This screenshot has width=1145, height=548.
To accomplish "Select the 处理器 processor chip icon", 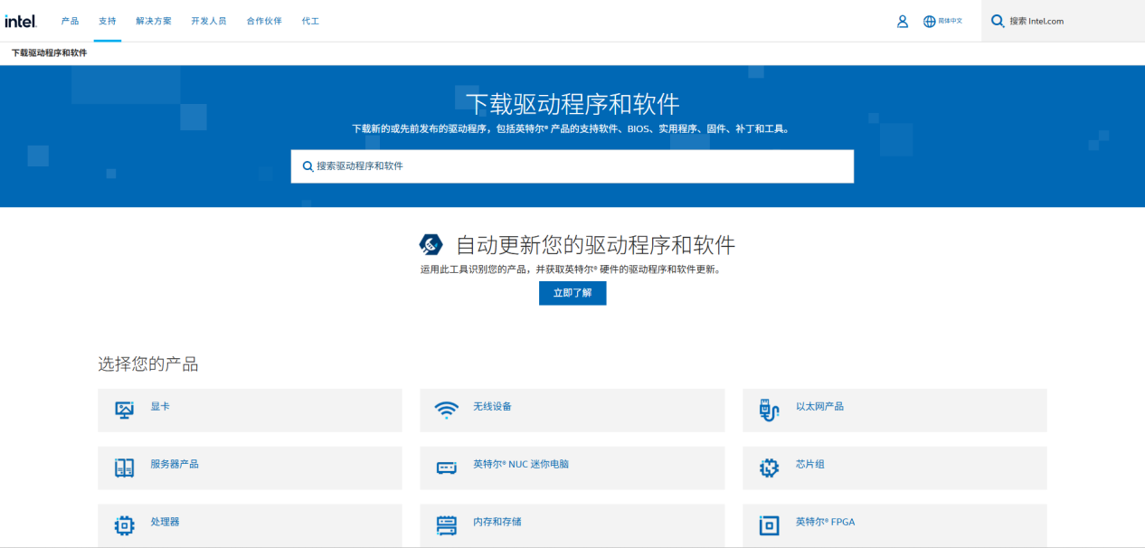I will click(x=125, y=524).
